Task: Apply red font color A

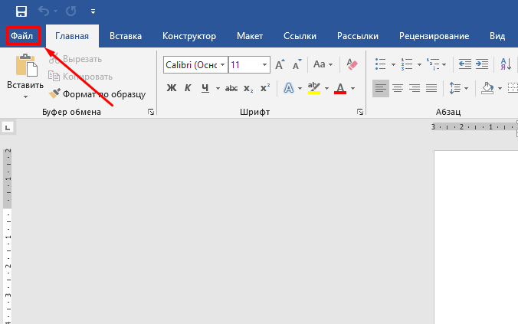Action: [340, 88]
